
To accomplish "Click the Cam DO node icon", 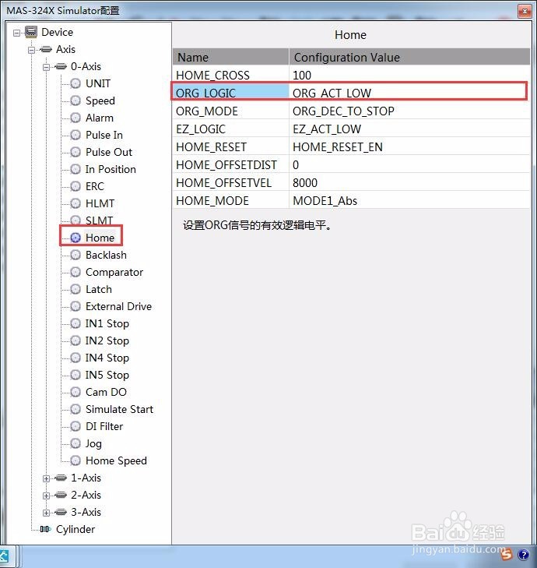I will pos(75,392).
